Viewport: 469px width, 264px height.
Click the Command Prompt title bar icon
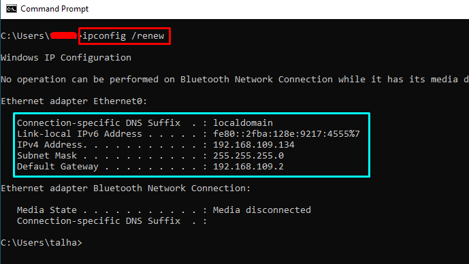pyautogui.click(x=12, y=9)
